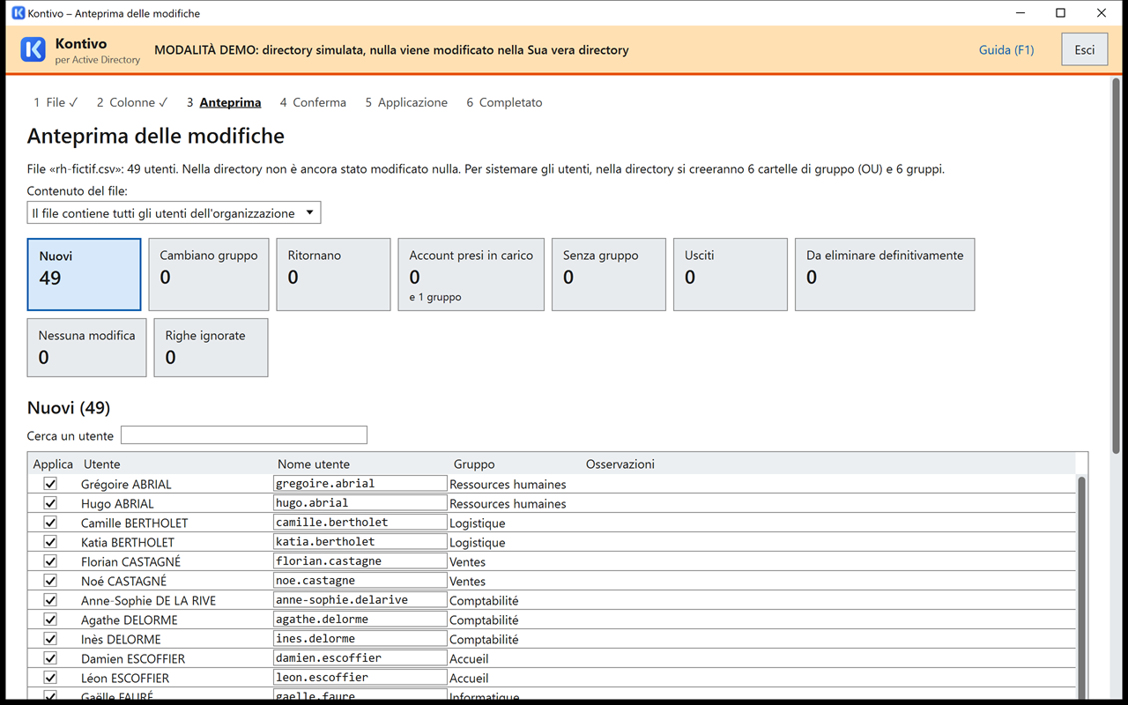Open Da eliminare definitivamente tile
The image size is (1128, 705).
885,274
